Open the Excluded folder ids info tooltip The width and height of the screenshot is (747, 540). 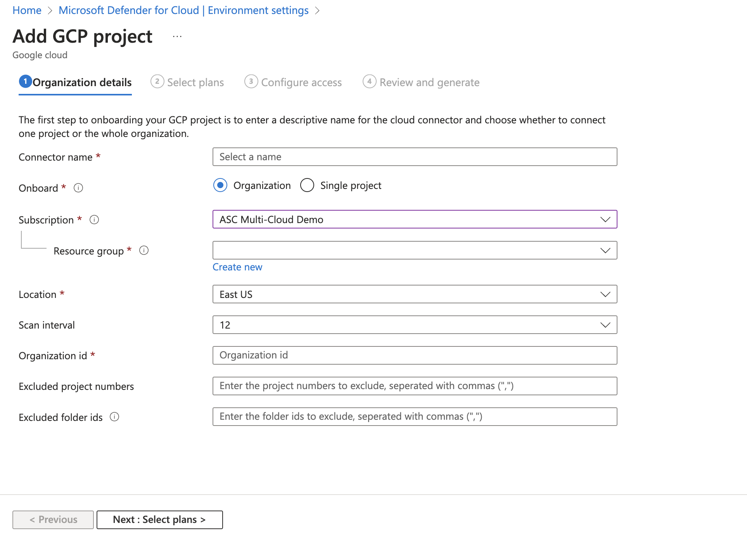(x=115, y=417)
